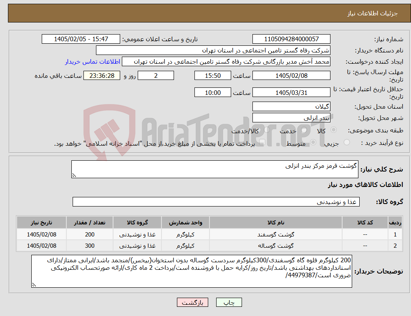Click table cell گوشت گوسفند
The width and height of the screenshot is (411, 316).
(276, 234)
